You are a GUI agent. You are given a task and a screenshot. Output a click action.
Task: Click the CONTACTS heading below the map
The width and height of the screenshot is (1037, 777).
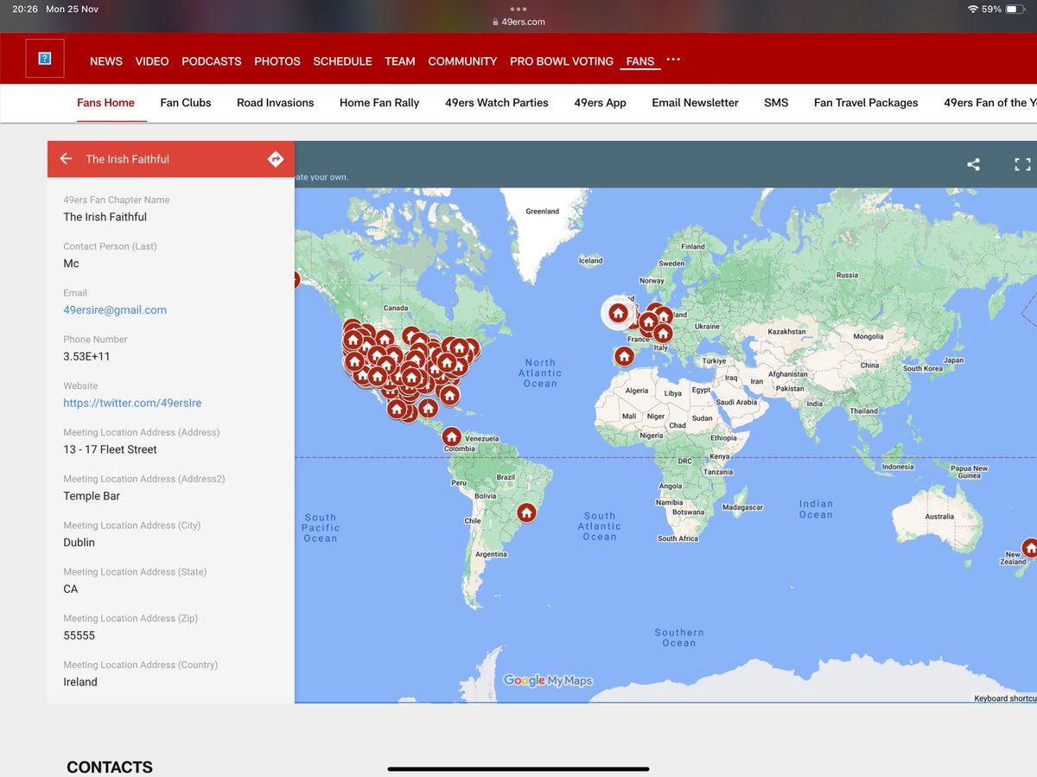(110, 767)
